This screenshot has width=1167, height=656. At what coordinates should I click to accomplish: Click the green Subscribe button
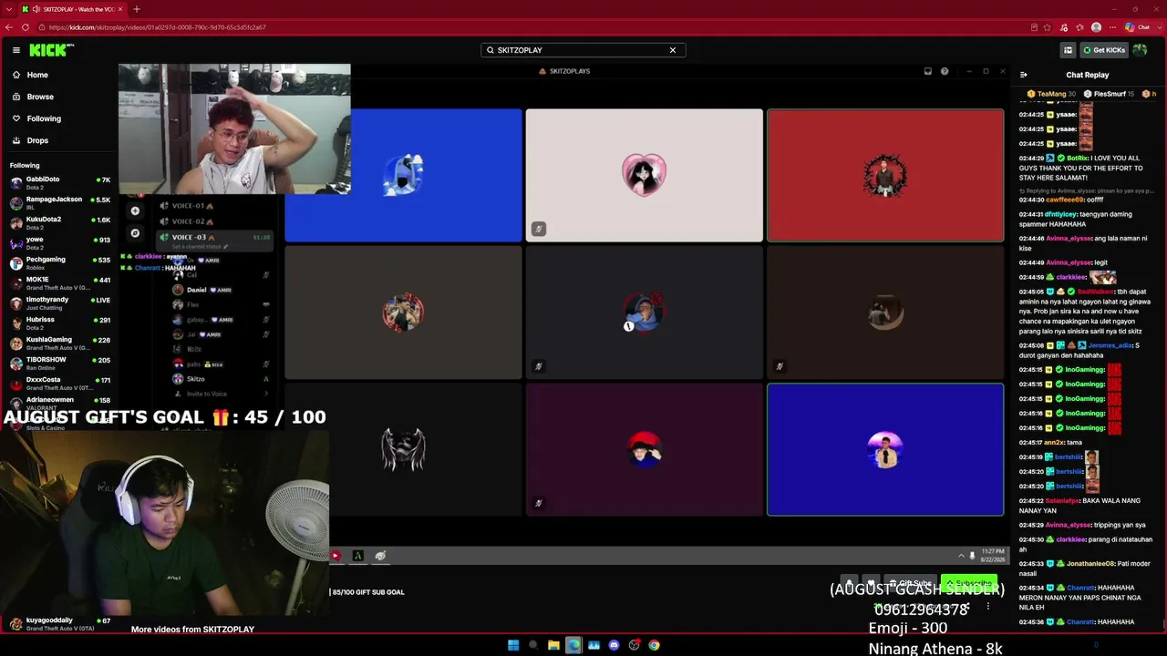969,584
